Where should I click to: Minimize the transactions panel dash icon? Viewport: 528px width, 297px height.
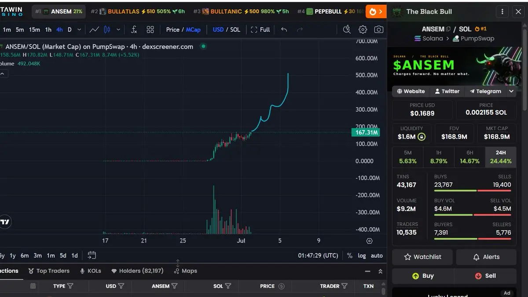tap(368, 271)
